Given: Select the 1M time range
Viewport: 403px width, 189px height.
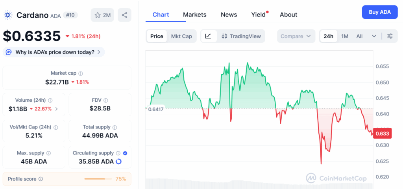Looking at the screenshot, I should (x=345, y=36).
